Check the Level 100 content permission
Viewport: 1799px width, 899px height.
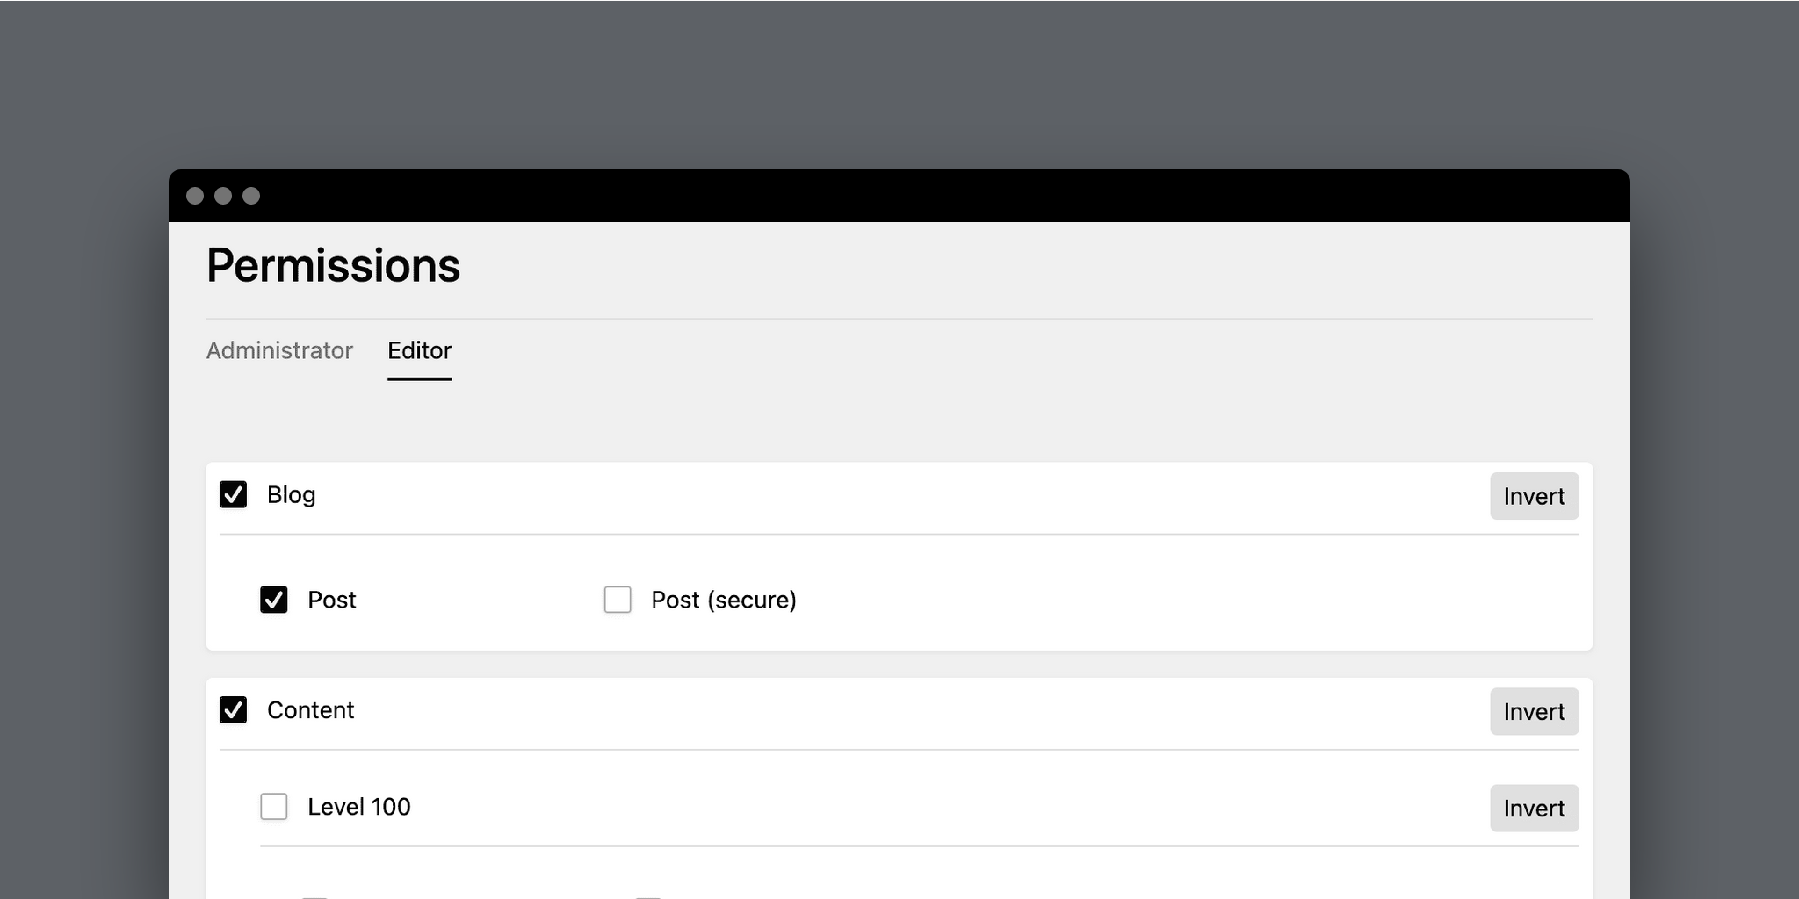point(274,807)
